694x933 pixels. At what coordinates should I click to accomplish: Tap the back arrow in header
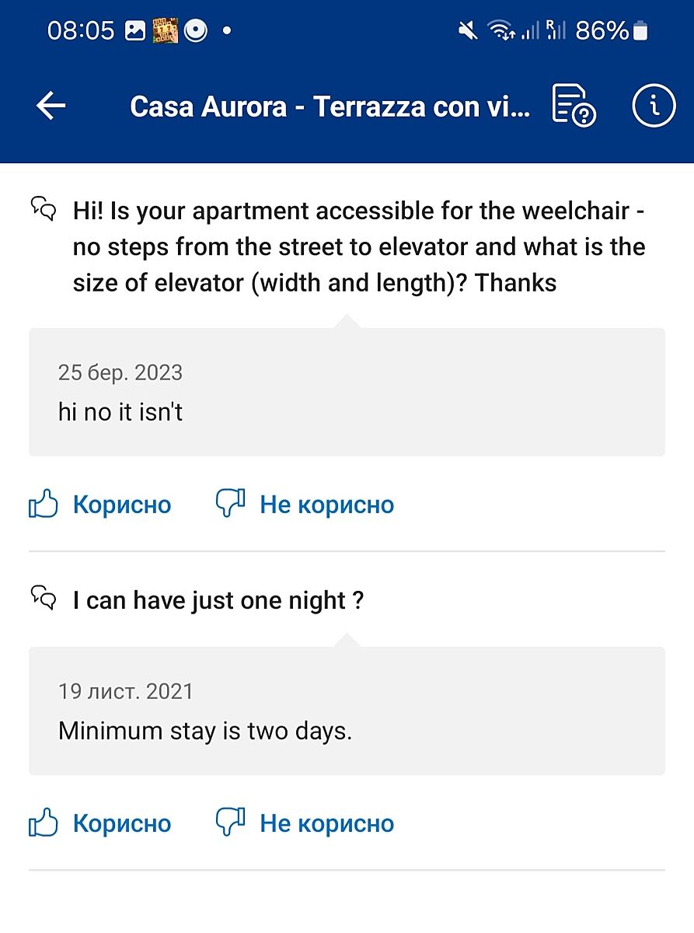51,106
